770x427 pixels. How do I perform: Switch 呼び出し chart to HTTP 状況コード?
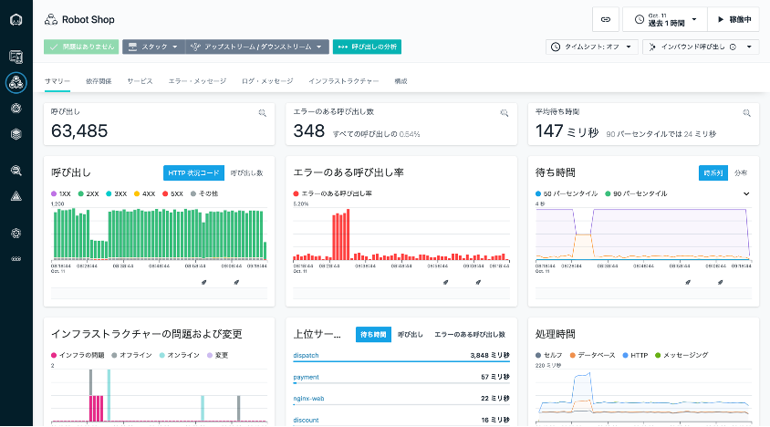coord(193,173)
